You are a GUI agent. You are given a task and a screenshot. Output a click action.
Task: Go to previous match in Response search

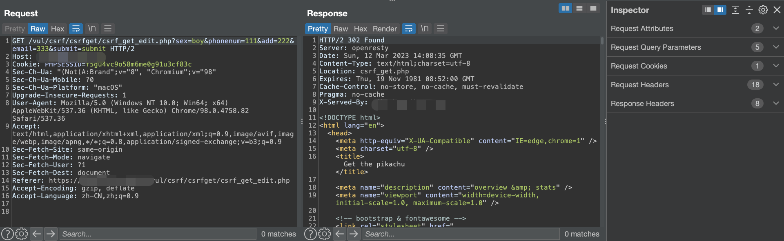339,234
